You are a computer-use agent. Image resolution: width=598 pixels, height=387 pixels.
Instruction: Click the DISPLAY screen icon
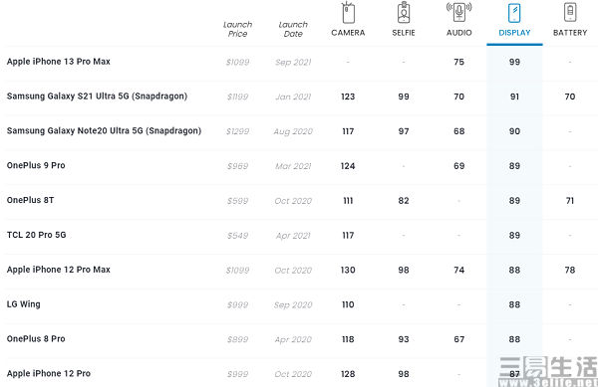514,13
